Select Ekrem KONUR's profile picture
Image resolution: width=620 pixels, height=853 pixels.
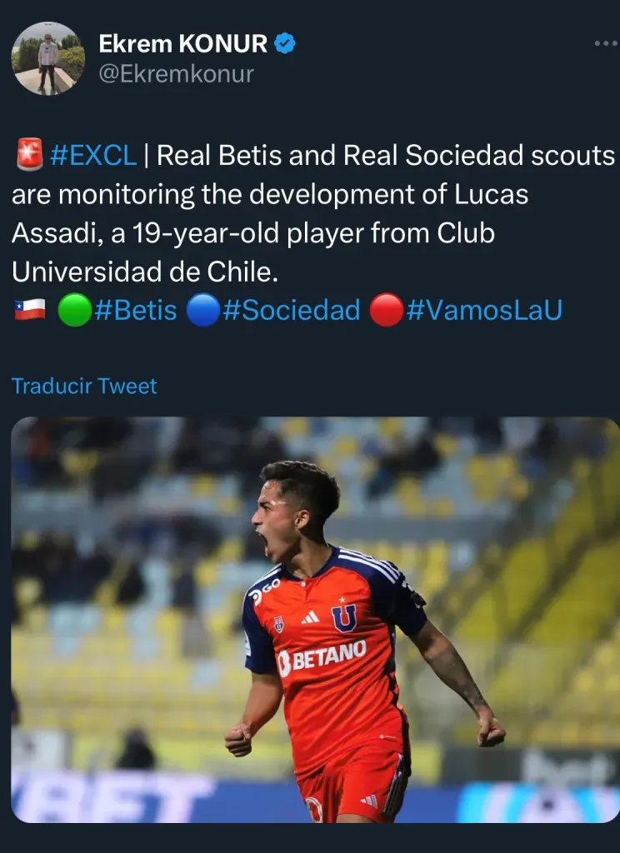pos(48,58)
